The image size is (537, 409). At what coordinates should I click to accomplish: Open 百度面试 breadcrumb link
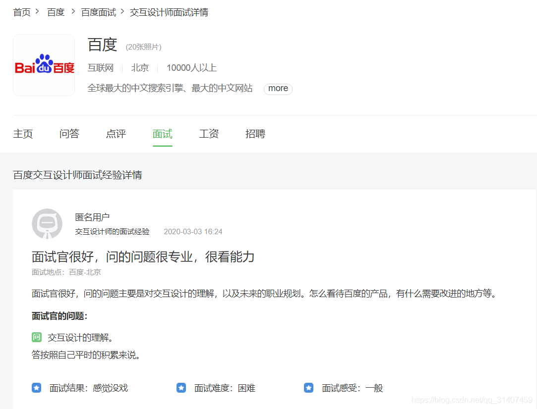point(99,12)
